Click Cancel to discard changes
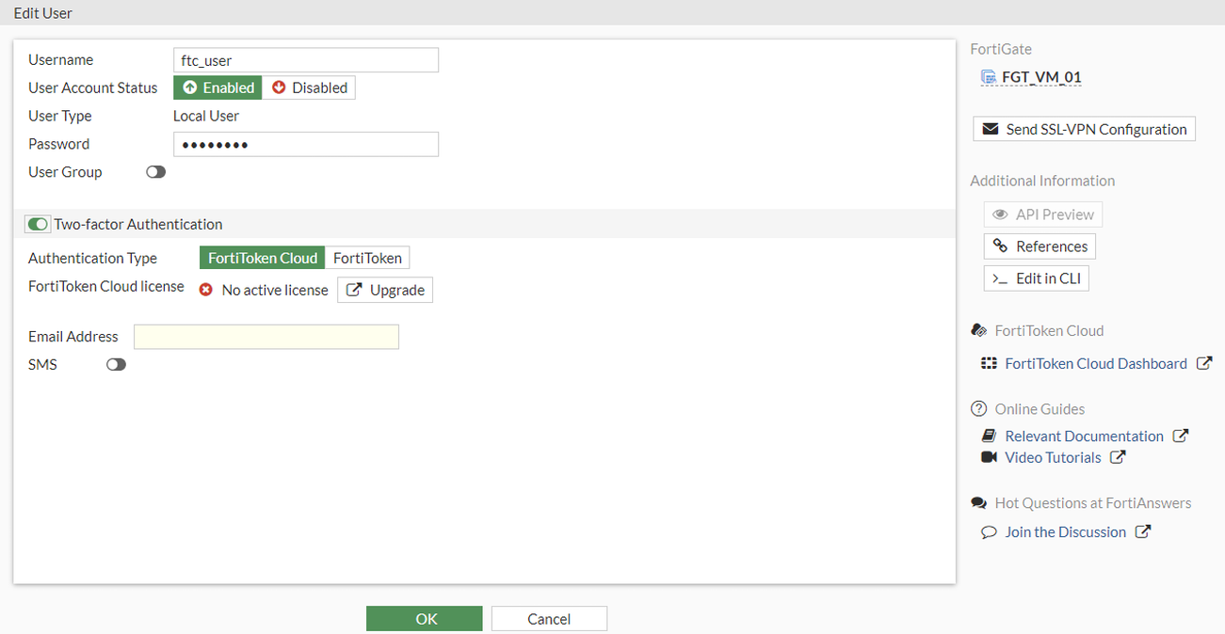This screenshot has height=634, width=1225. point(549,618)
